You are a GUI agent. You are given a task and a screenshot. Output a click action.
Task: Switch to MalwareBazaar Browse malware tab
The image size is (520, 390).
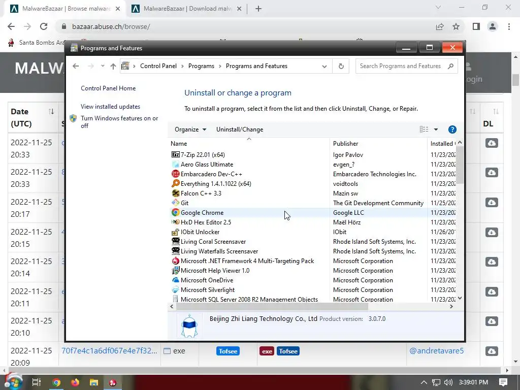point(64,9)
